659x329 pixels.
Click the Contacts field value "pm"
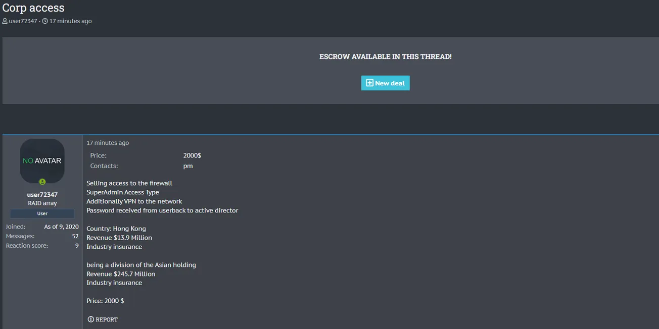[x=188, y=166]
